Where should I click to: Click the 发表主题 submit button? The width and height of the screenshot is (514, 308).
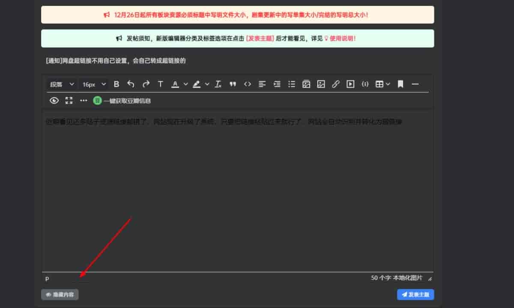click(415, 294)
